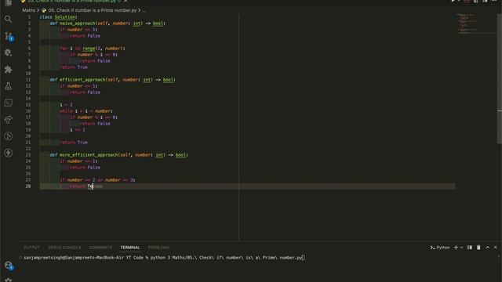The width and height of the screenshot is (502, 282).
Task: Close the Prime number.py editor tab
Action: tap(125, 2)
